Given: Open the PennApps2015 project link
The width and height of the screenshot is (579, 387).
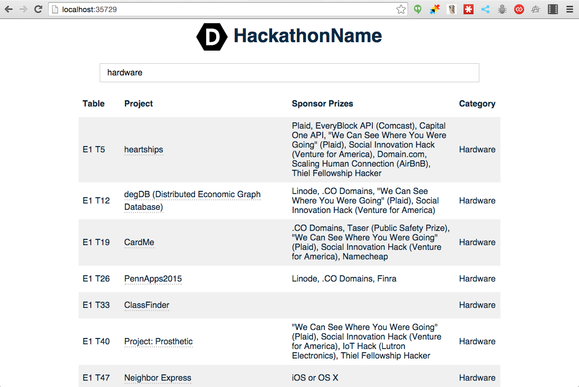Looking at the screenshot, I should [x=153, y=279].
